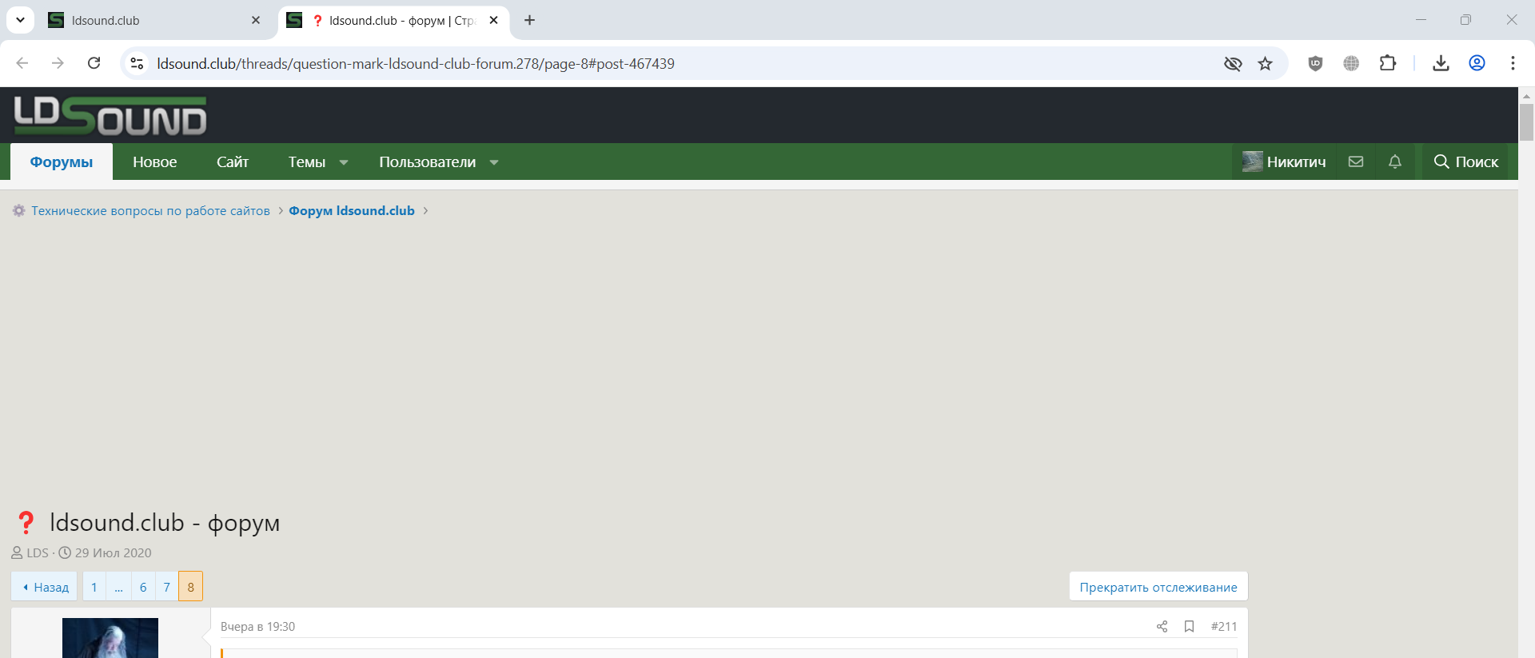Viewport: 1535px width, 658px height.
Task: Click the scrollbar up arrow
Action: pos(1526,95)
